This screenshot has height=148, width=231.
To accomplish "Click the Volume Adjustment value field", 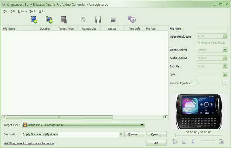I will coord(210,83).
